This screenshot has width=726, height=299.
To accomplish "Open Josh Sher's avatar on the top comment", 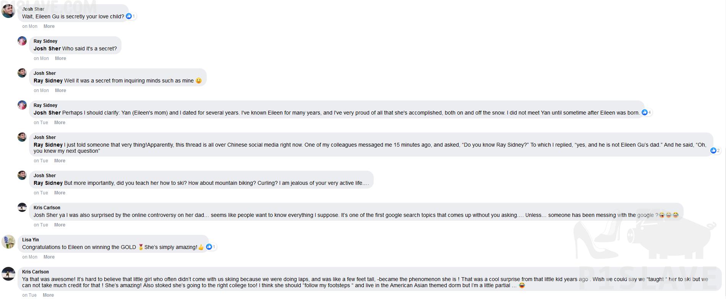I will click(8, 11).
